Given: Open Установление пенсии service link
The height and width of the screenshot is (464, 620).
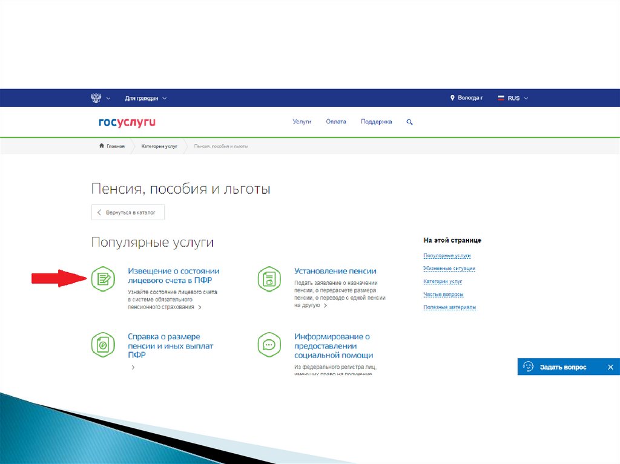Looking at the screenshot, I should coord(335,271).
